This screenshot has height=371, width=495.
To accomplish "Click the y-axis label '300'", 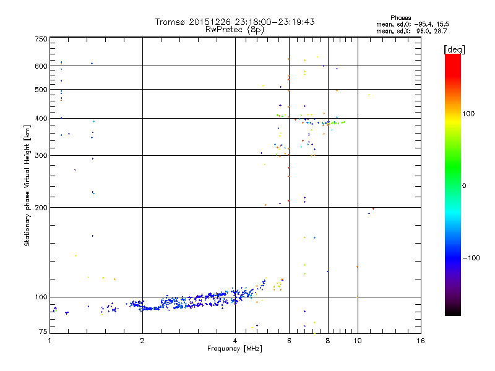I will coord(41,156).
